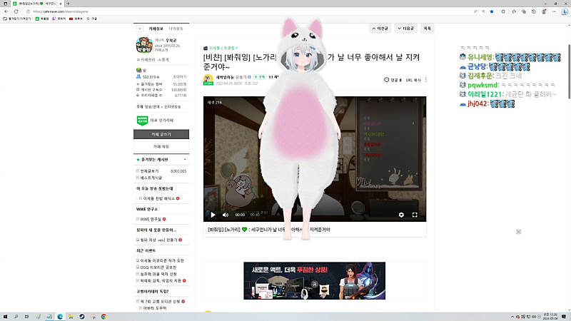Open the browser extensions icon
The image size is (571, 321).
tap(503, 11)
